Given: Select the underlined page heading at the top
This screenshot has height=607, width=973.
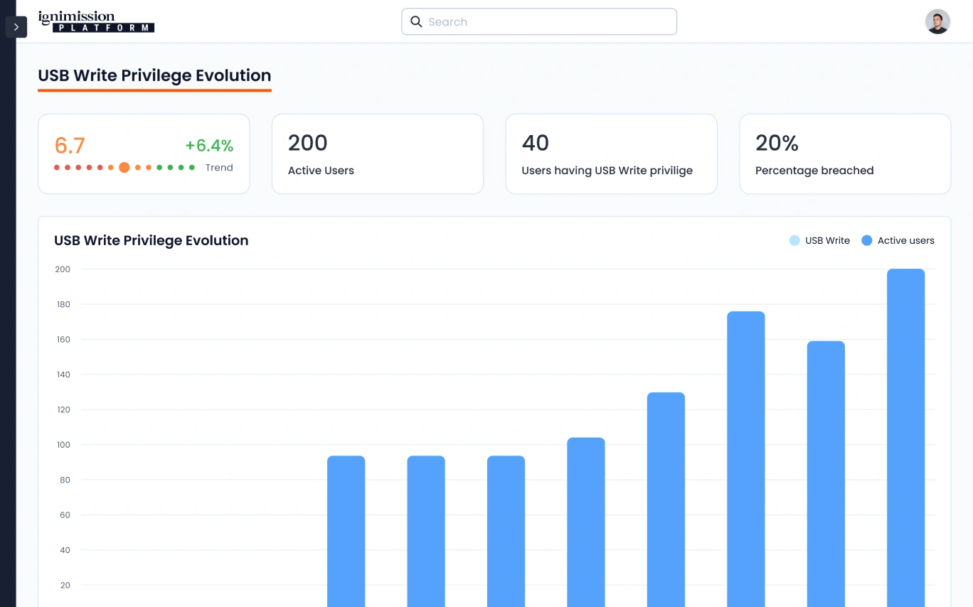Looking at the screenshot, I should click(154, 76).
